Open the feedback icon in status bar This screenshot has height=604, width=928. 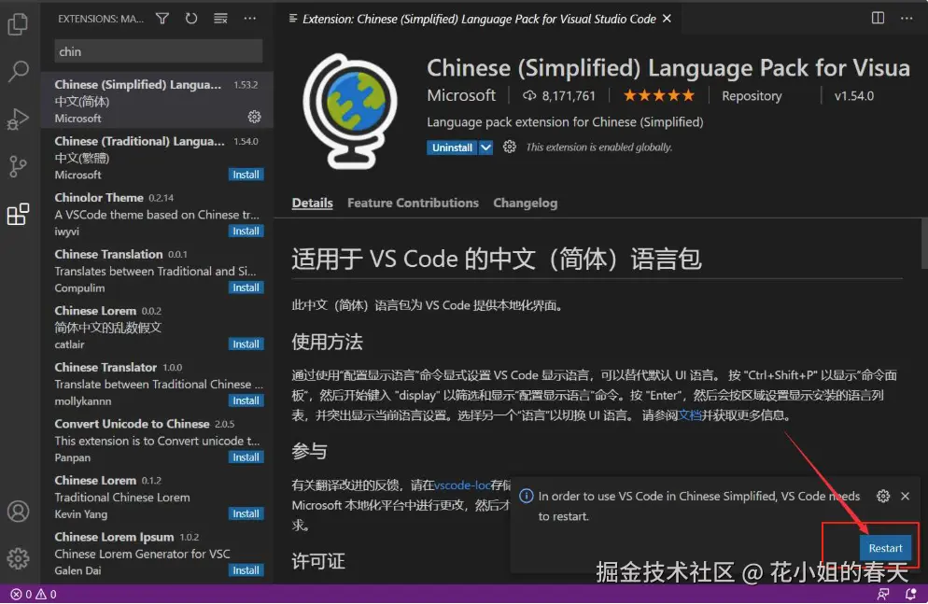click(x=883, y=594)
